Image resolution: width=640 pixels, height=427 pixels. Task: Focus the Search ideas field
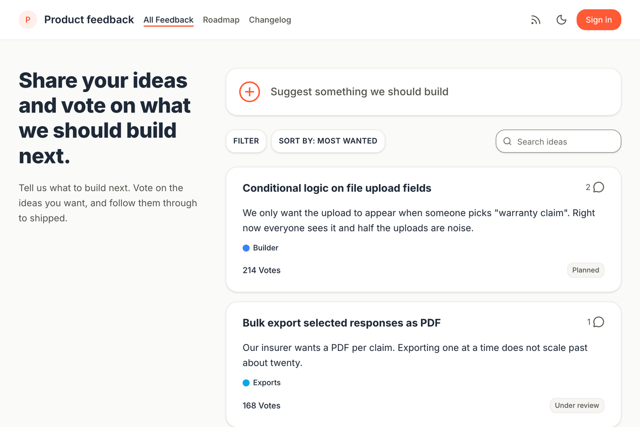(558, 142)
